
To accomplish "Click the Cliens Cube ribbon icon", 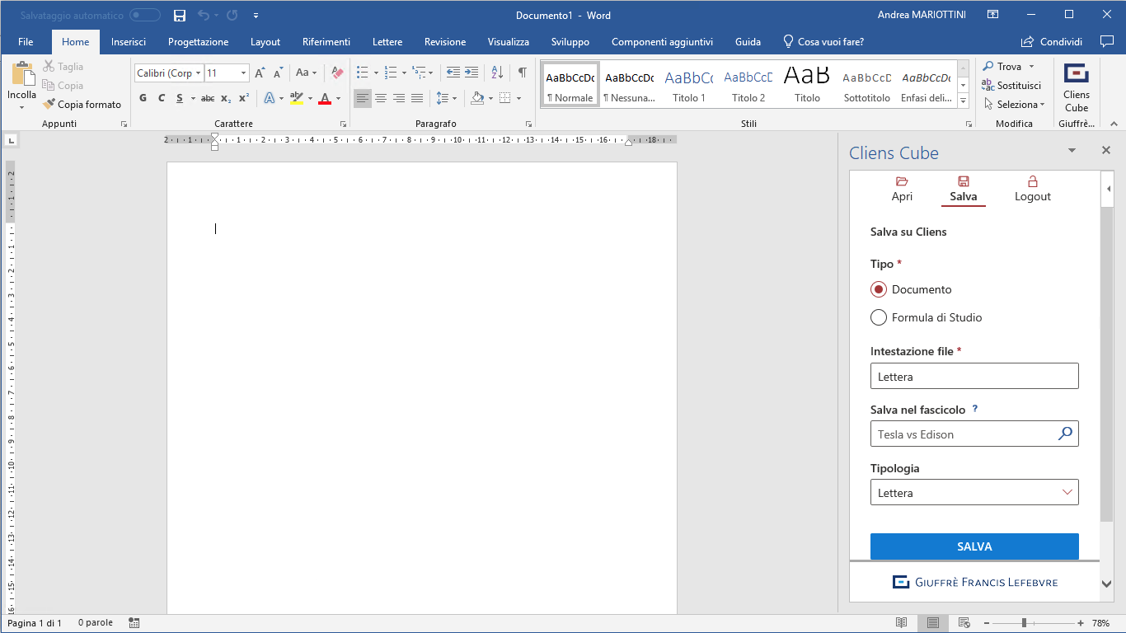I will pos(1076,87).
